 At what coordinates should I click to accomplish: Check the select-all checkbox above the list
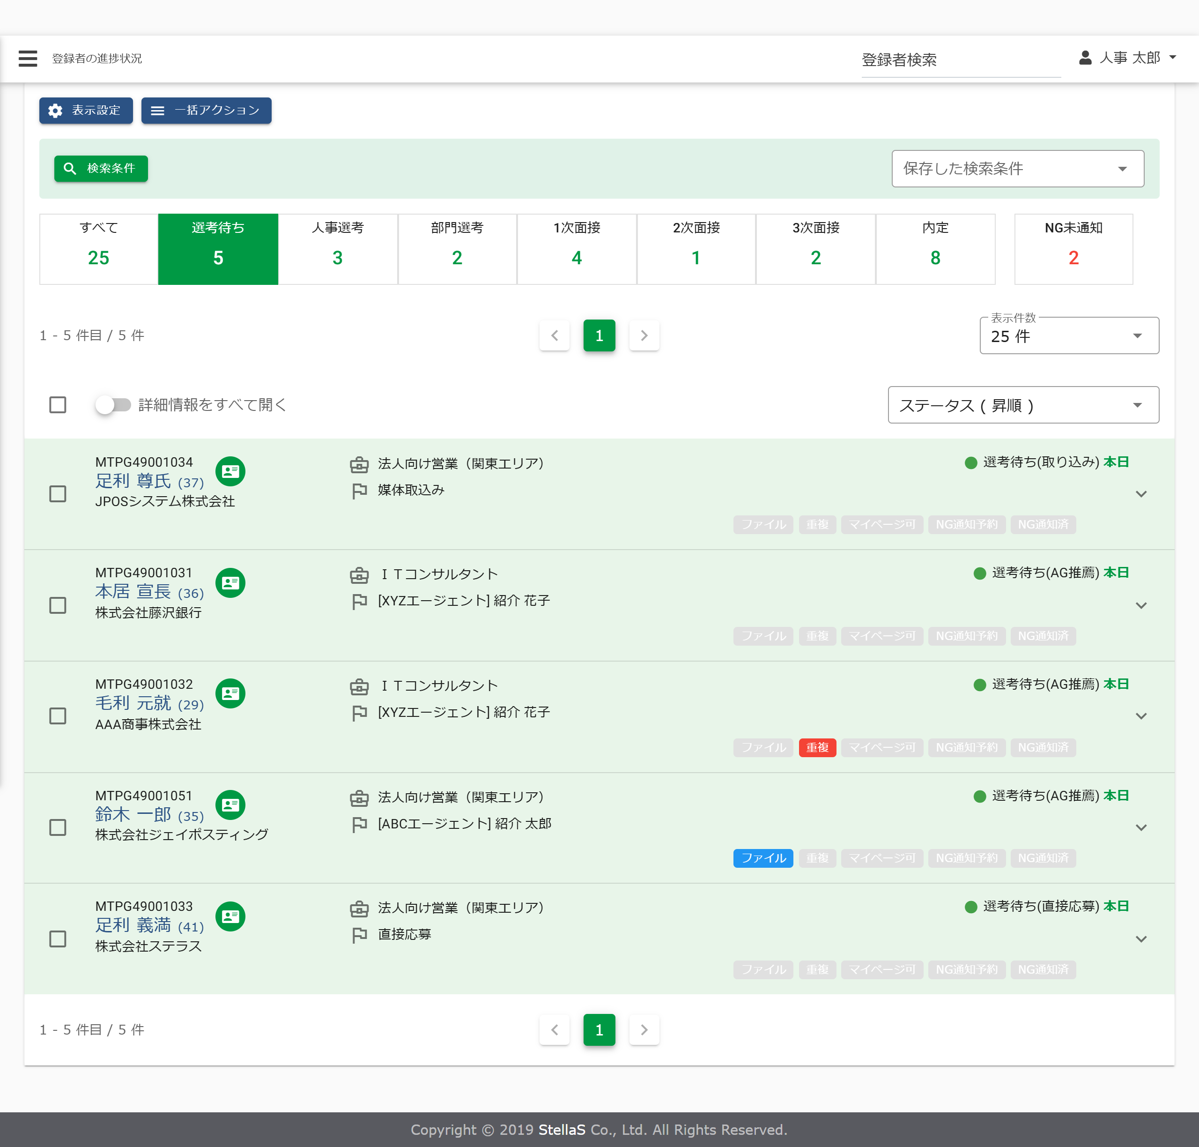(58, 404)
